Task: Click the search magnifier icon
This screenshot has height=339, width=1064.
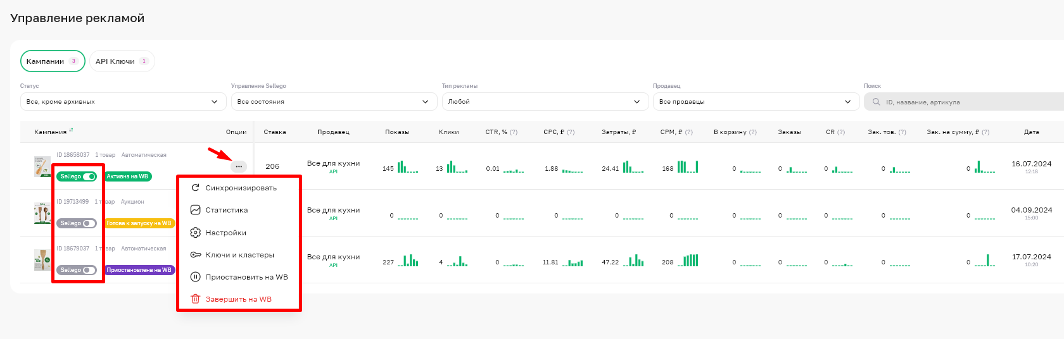Action: 877,102
